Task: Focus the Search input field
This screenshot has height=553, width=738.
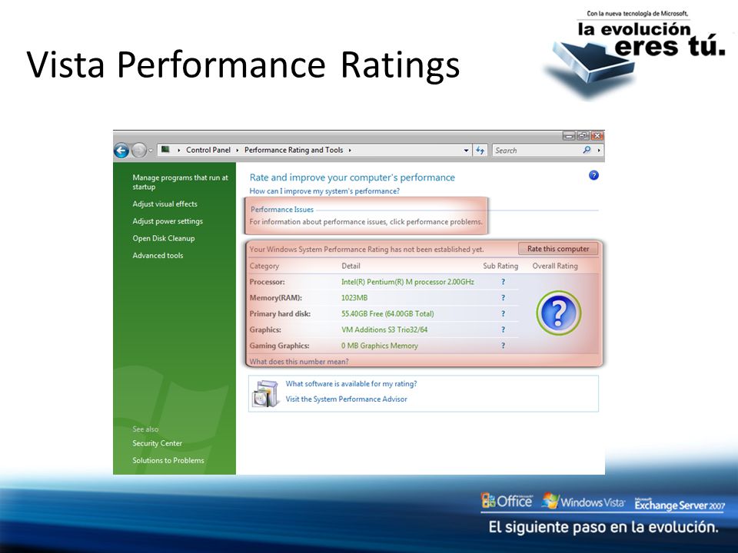Action: 537,151
